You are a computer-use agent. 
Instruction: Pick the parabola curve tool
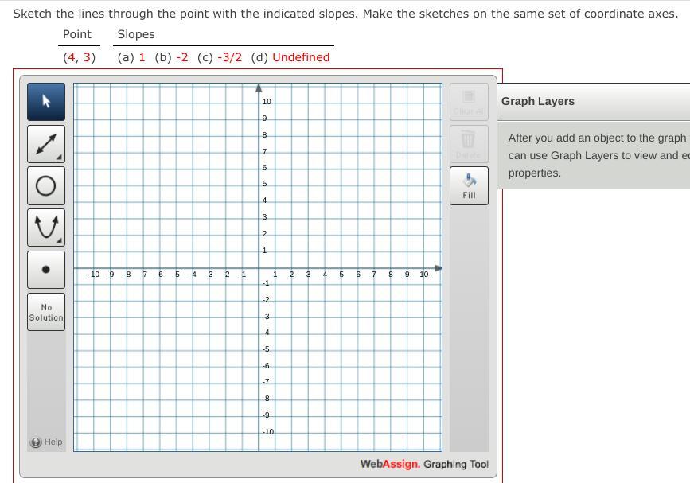46,228
